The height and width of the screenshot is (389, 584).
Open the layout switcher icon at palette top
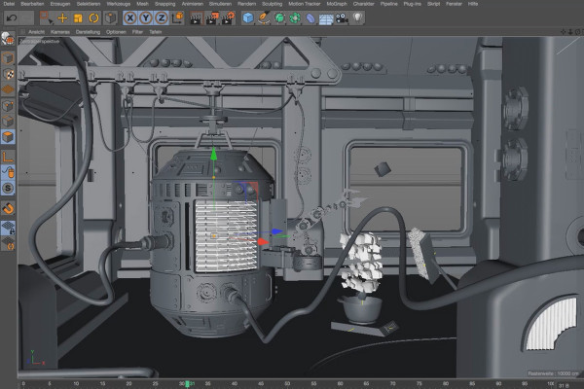tap(8, 39)
